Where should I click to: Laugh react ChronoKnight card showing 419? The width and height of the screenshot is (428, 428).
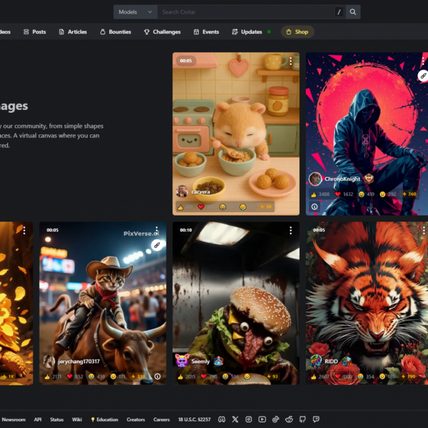366,194
